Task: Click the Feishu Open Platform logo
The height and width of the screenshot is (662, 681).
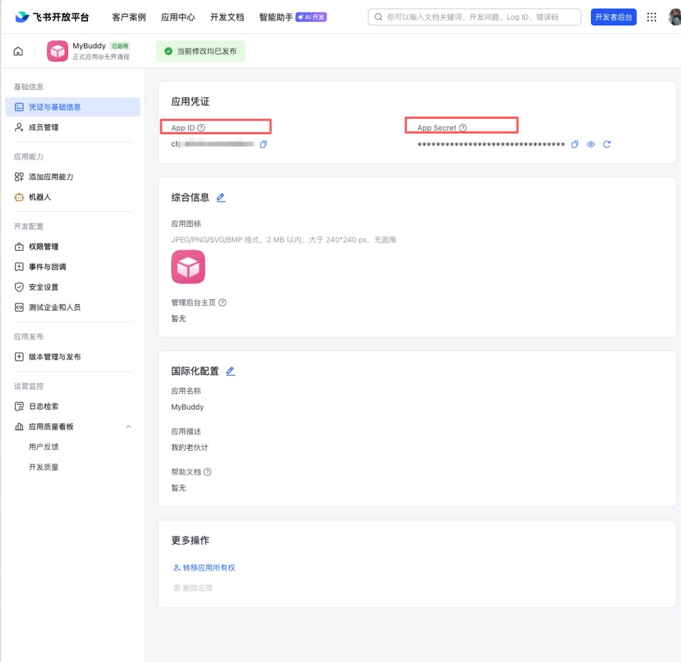Action: click(x=52, y=17)
